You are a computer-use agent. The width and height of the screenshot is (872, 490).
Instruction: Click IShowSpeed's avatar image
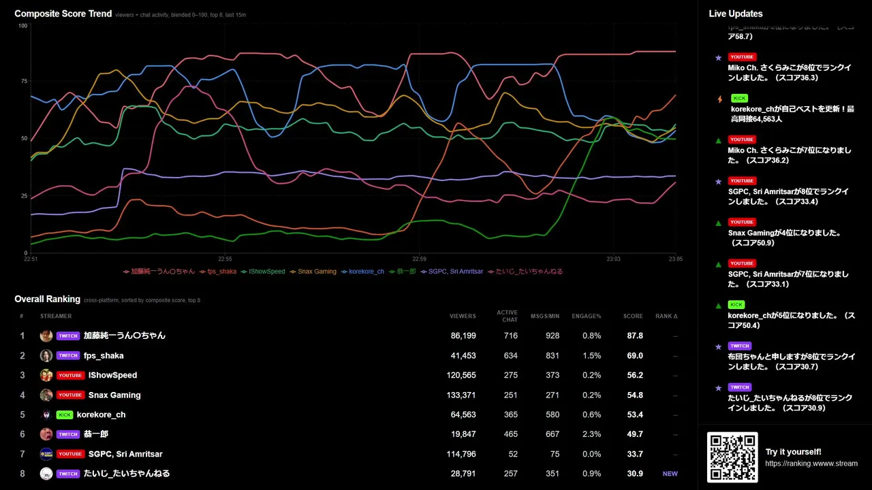tap(46, 375)
